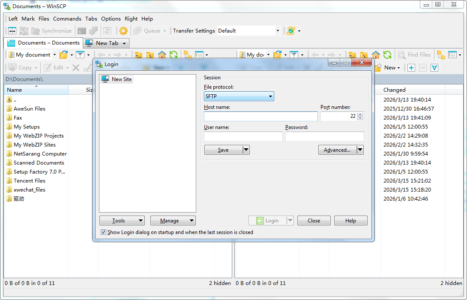Click the globe session sync icon

tap(291, 31)
